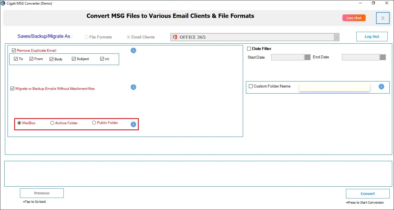Click the Cigati app logo in title bar
This screenshot has height=210, width=394.
(x=3, y=3)
